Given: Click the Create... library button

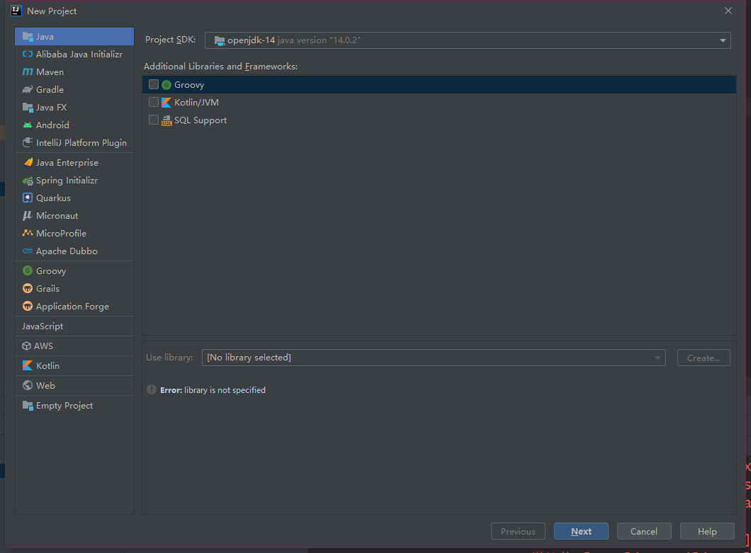Looking at the screenshot, I should click(704, 358).
